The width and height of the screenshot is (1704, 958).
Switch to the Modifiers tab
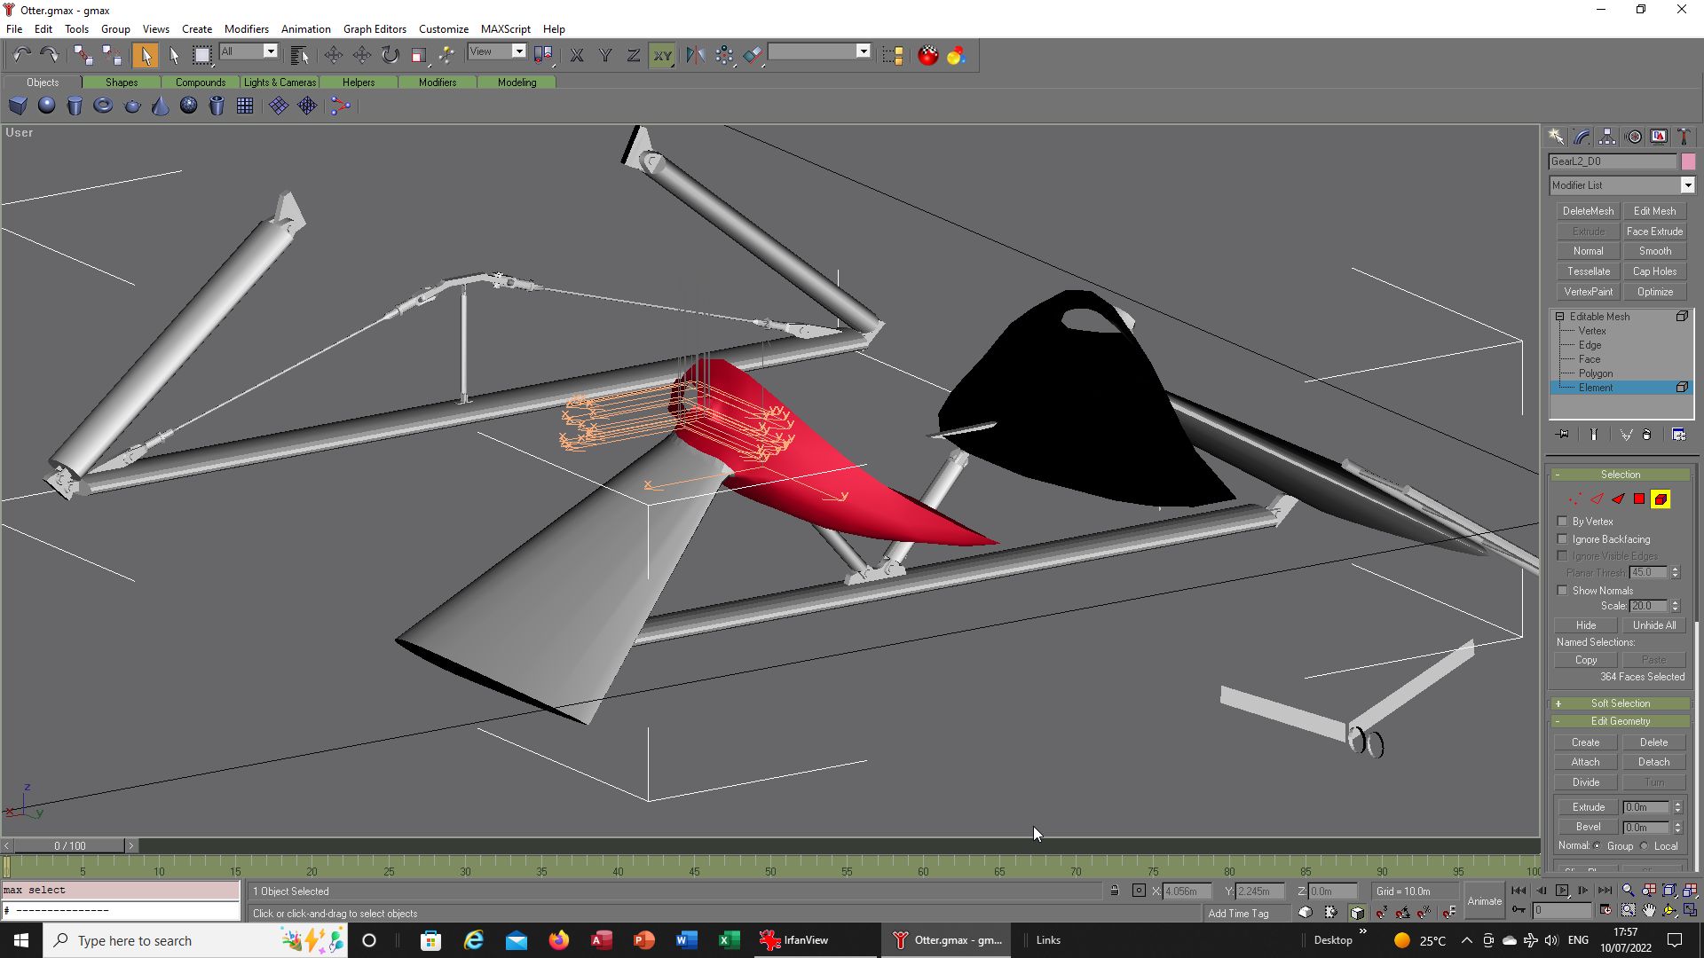point(437,82)
